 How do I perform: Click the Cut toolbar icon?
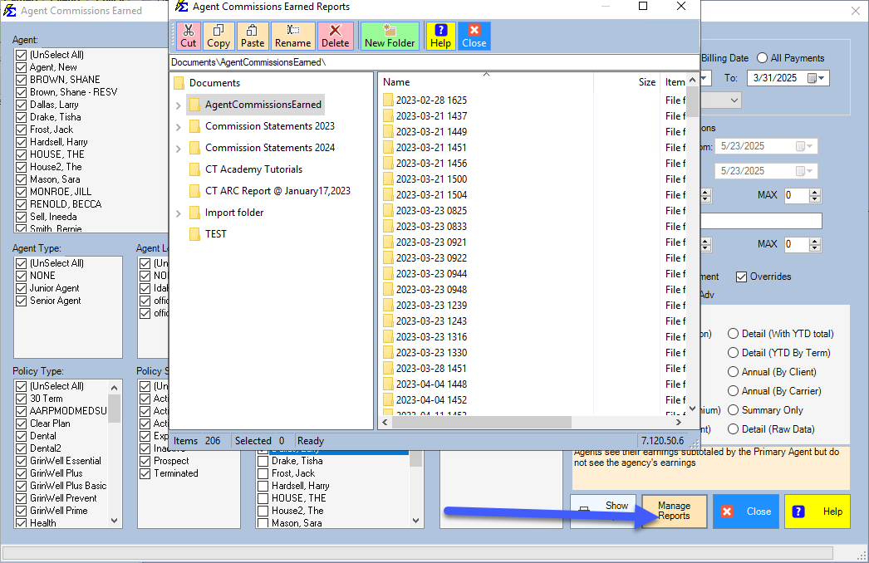[x=188, y=36]
